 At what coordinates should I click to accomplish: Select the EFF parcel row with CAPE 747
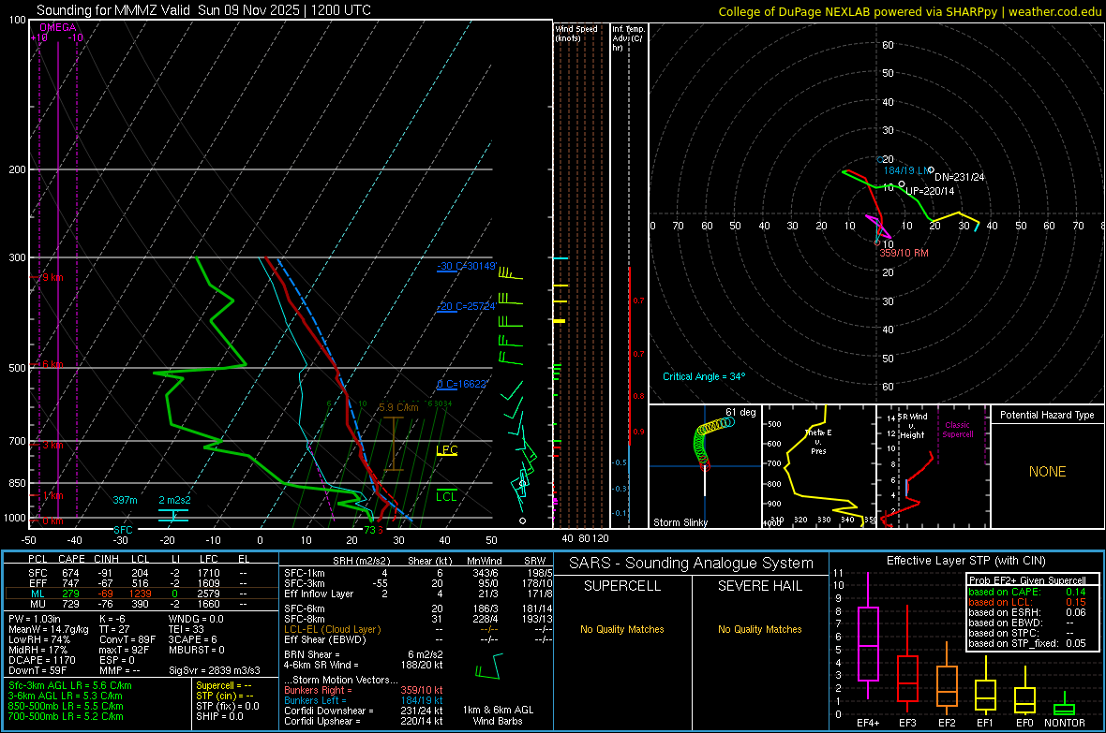coord(141,583)
